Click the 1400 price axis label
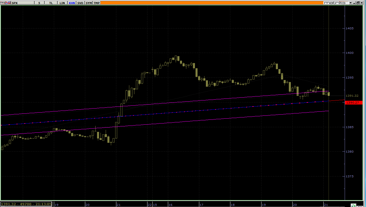 350,53
